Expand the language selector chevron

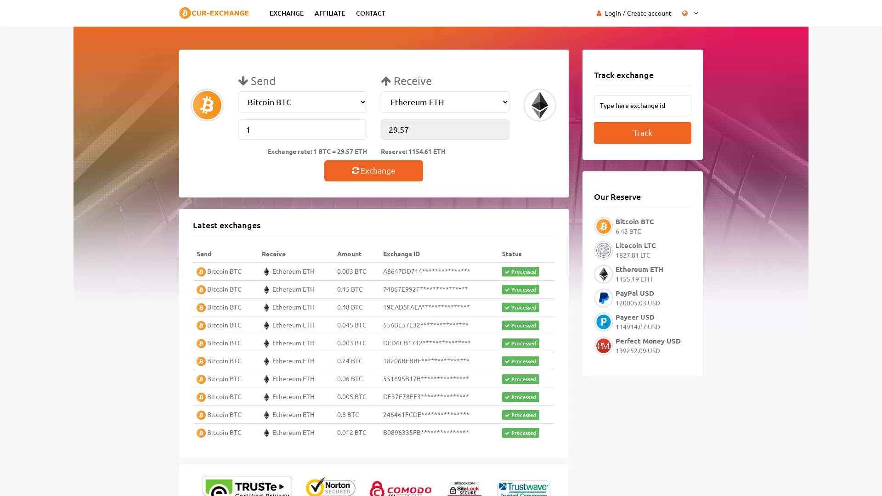coord(696,13)
